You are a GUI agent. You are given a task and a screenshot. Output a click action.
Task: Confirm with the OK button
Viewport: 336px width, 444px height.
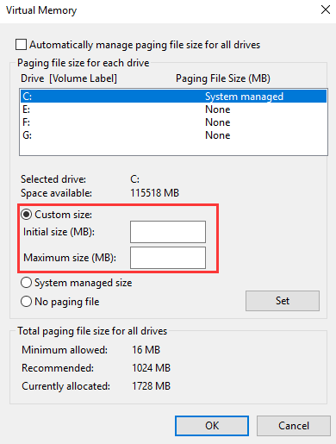pyautogui.click(x=212, y=426)
